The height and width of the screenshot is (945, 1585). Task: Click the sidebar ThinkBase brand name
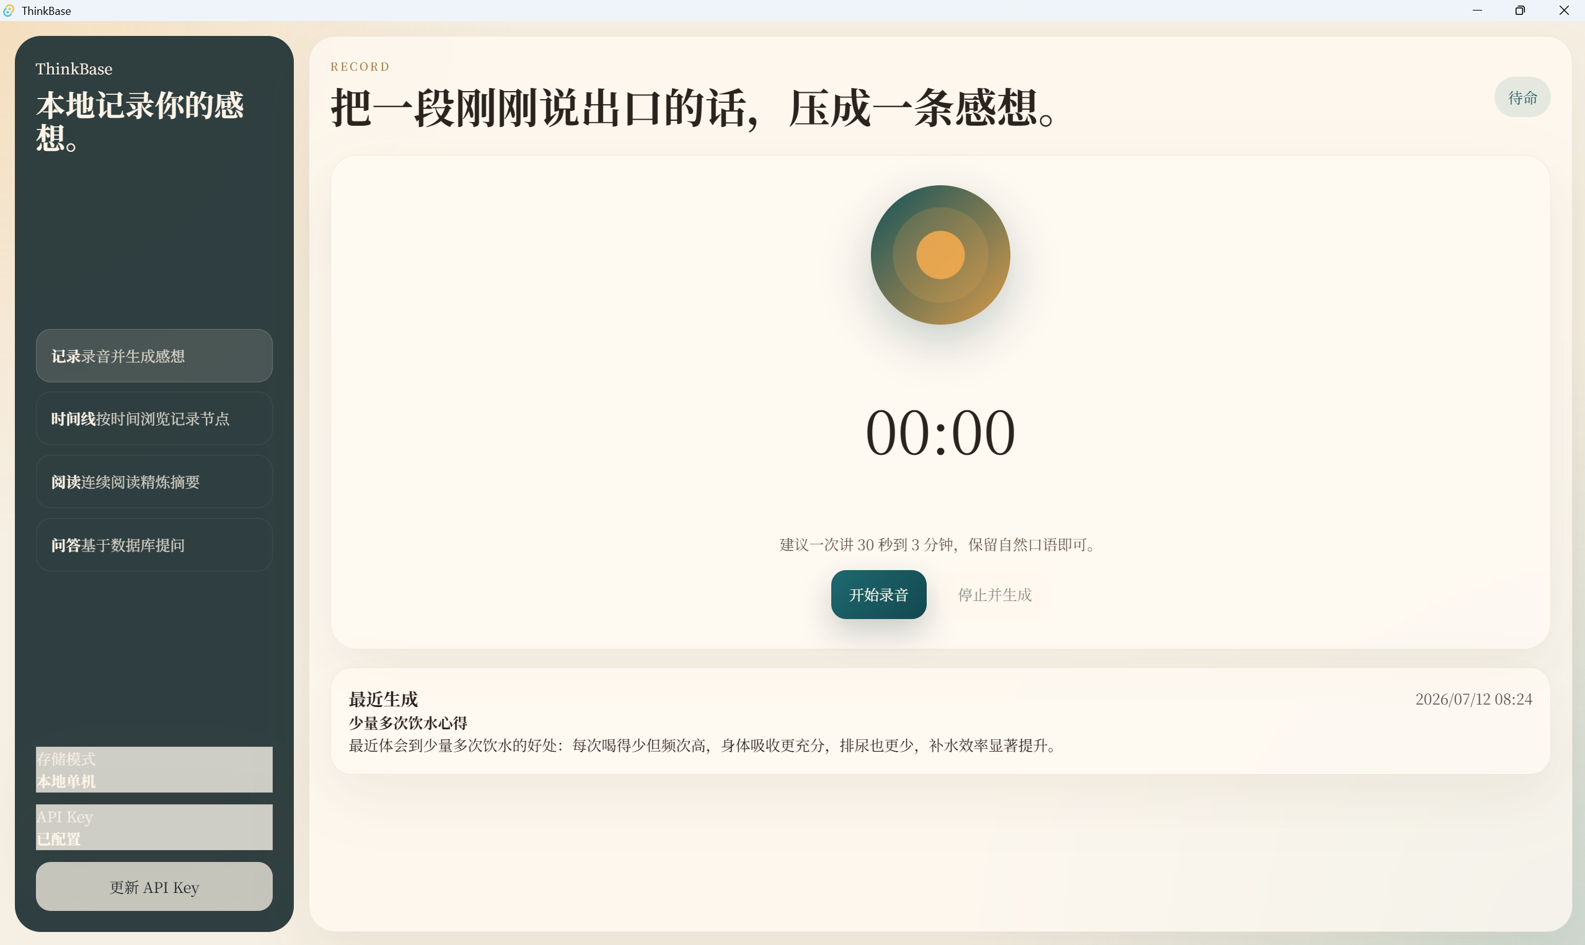point(74,69)
